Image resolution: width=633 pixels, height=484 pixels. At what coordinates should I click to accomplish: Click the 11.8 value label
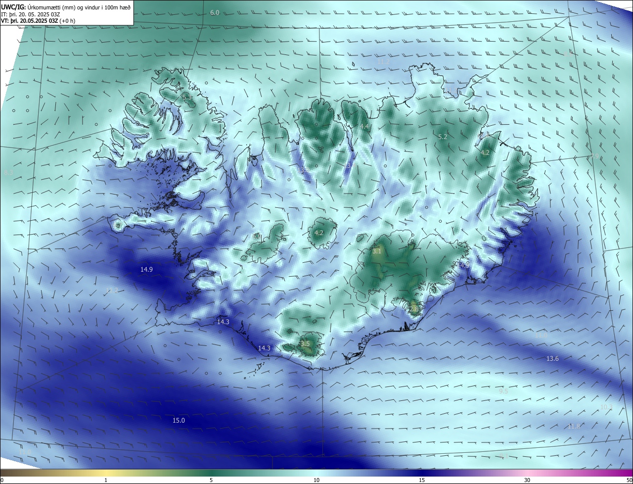tap(574, 426)
